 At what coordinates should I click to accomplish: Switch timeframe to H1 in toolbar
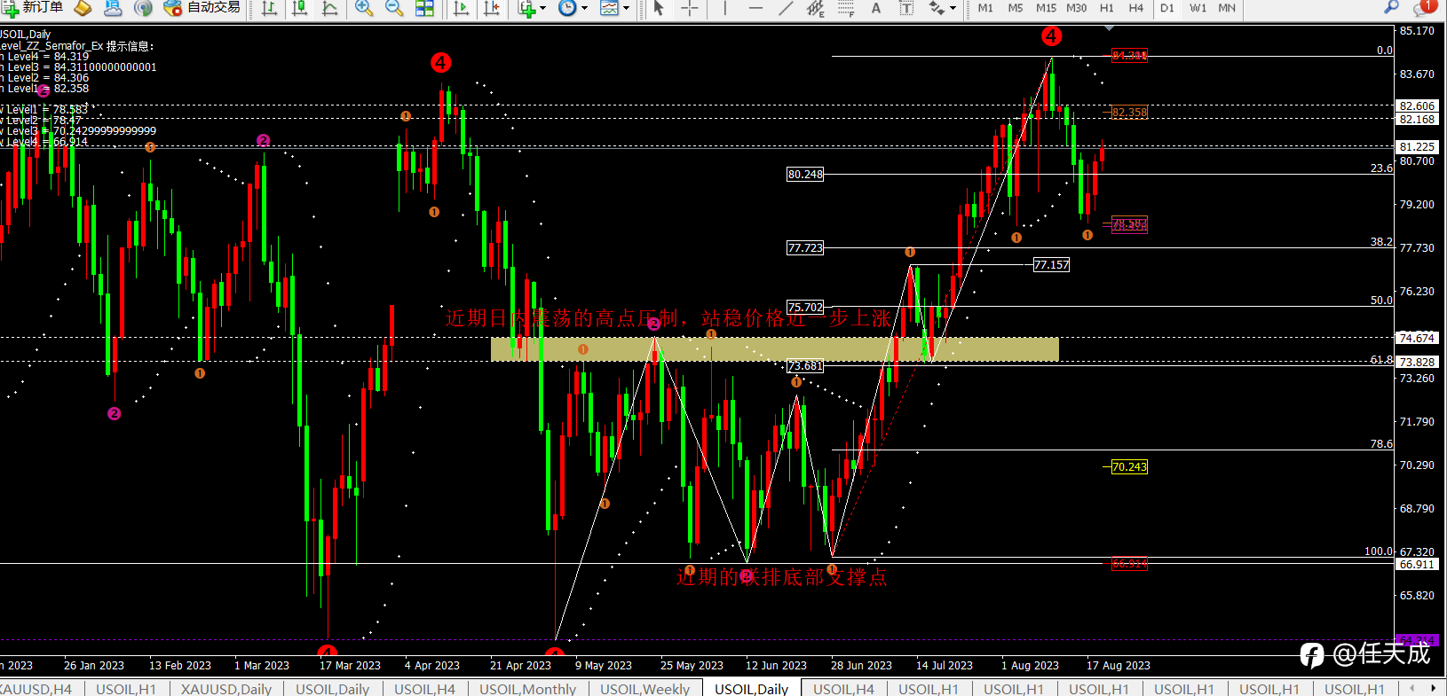click(1106, 8)
